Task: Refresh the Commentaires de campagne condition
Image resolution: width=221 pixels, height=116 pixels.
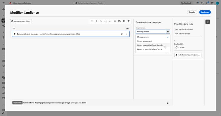Action: pyautogui.click(x=122, y=34)
